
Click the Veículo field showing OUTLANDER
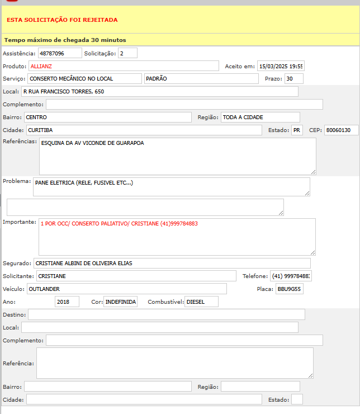126,289
